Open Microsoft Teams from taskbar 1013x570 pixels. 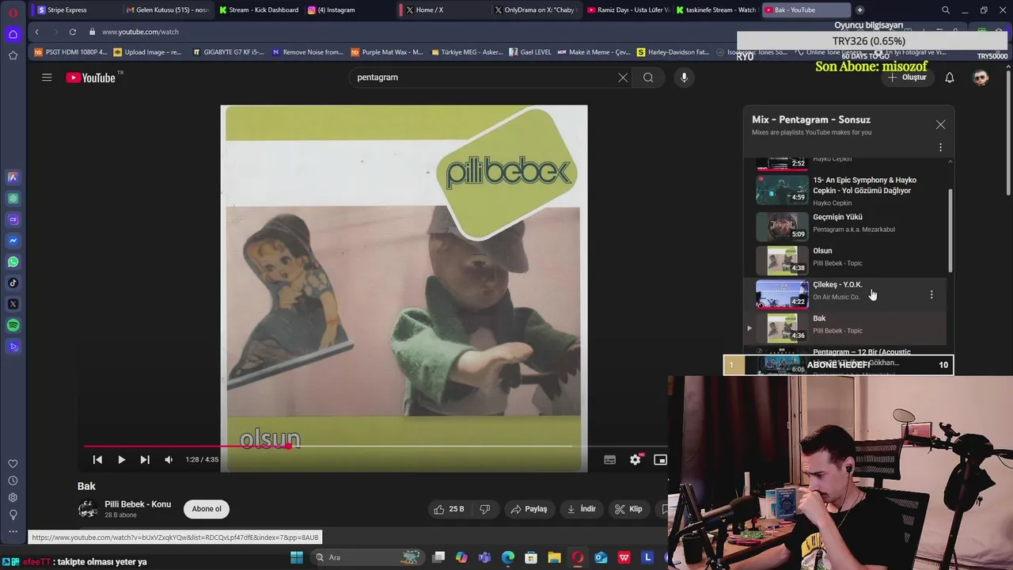click(x=484, y=557)
